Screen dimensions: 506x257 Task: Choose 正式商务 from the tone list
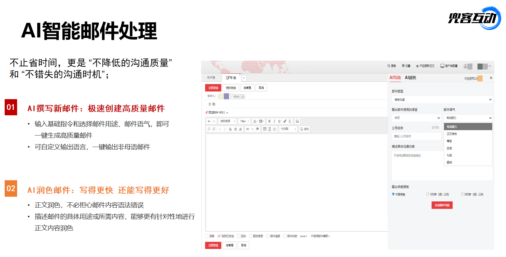tap(452, 134)
